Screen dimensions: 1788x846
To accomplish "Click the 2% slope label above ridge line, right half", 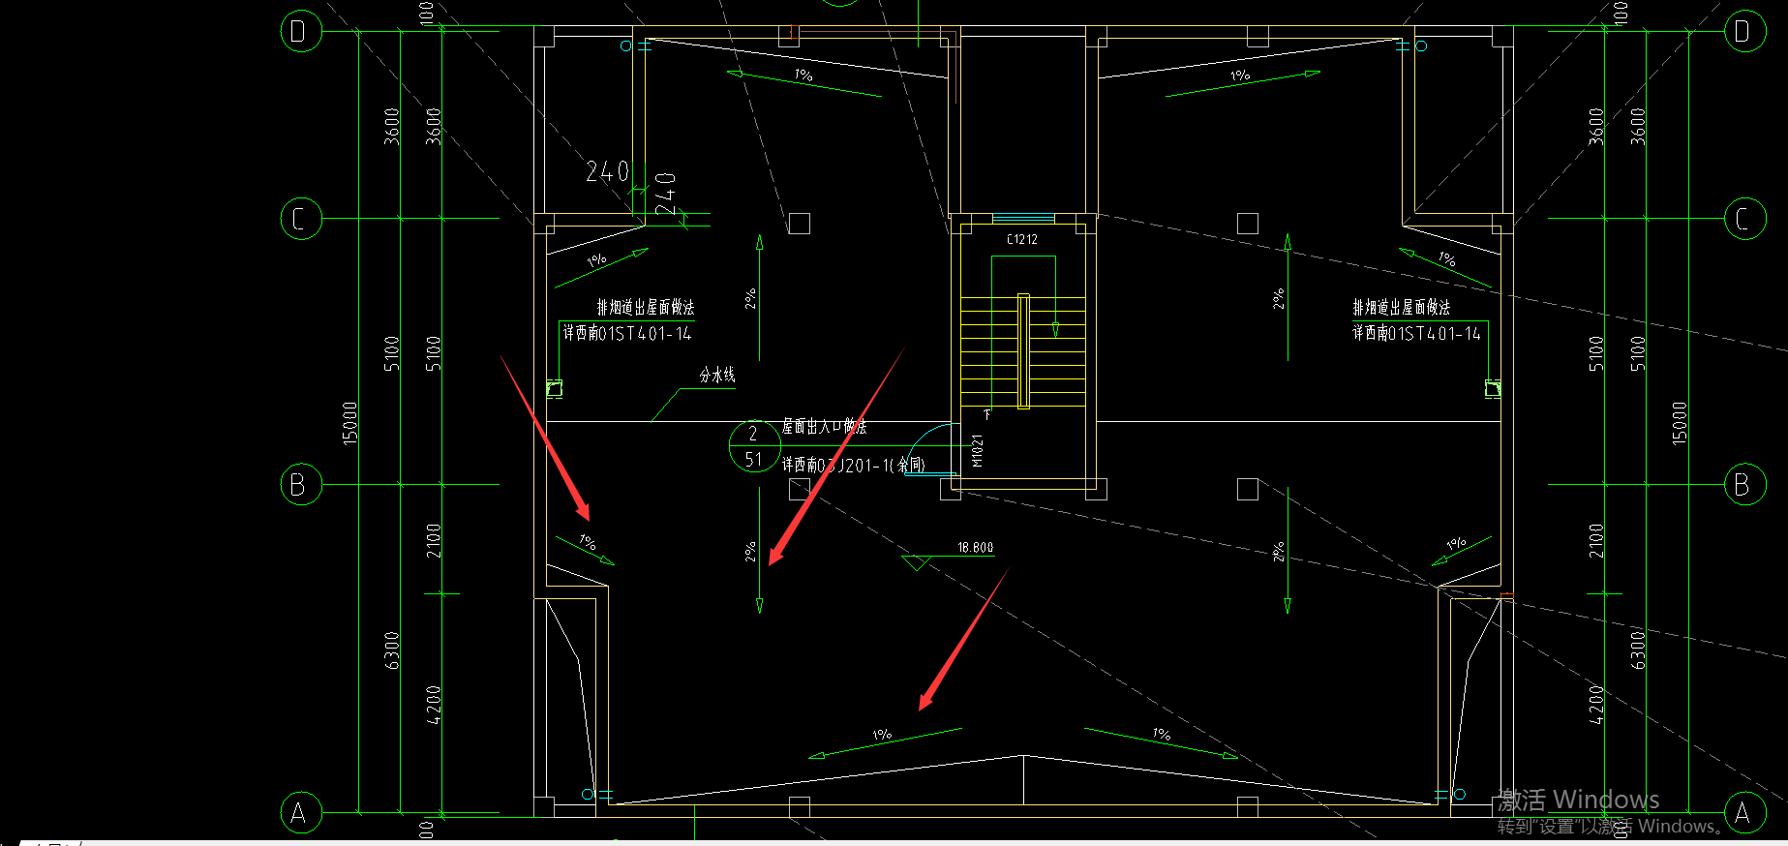I will pyautogui.click(x=1279, y=299).
